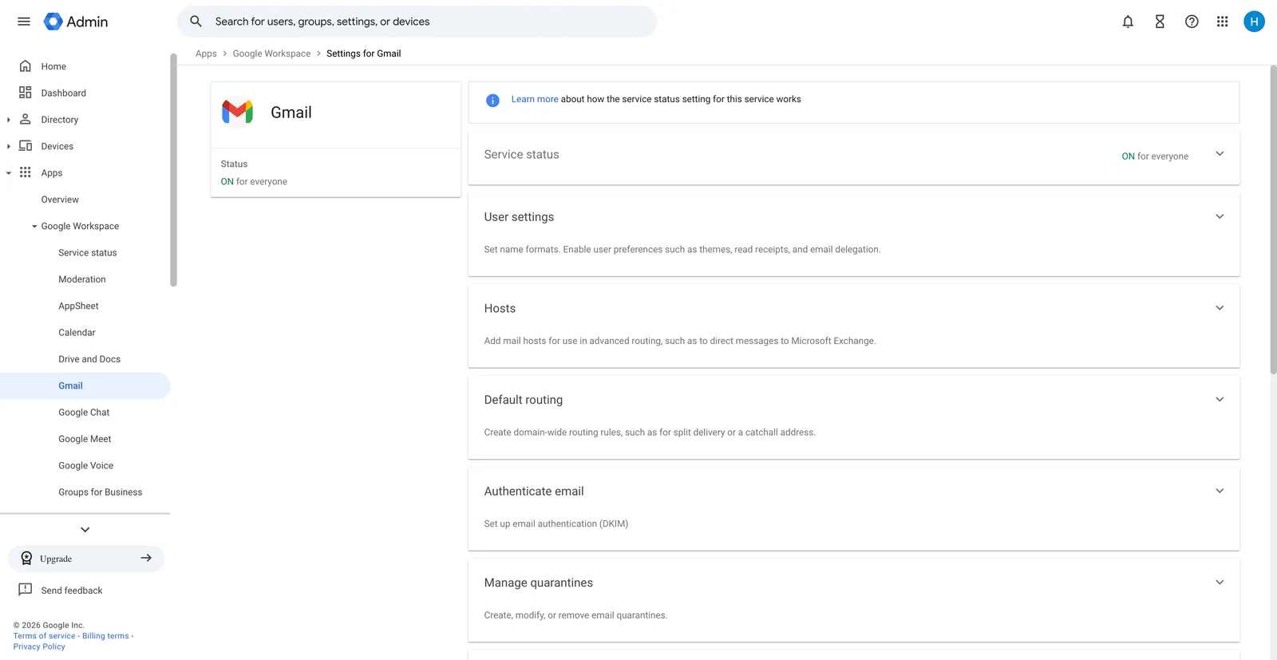Click the Dashboard icon in sidebar

26,93
